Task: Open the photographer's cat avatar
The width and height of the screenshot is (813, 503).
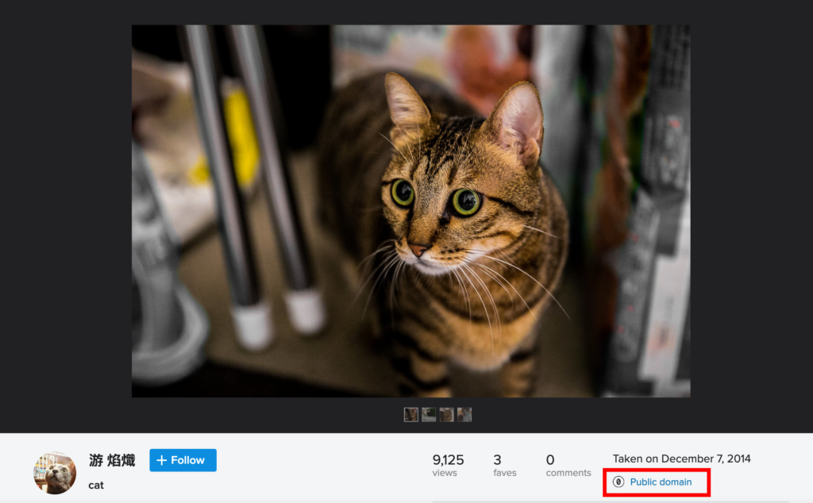Action: pos(55,473)
